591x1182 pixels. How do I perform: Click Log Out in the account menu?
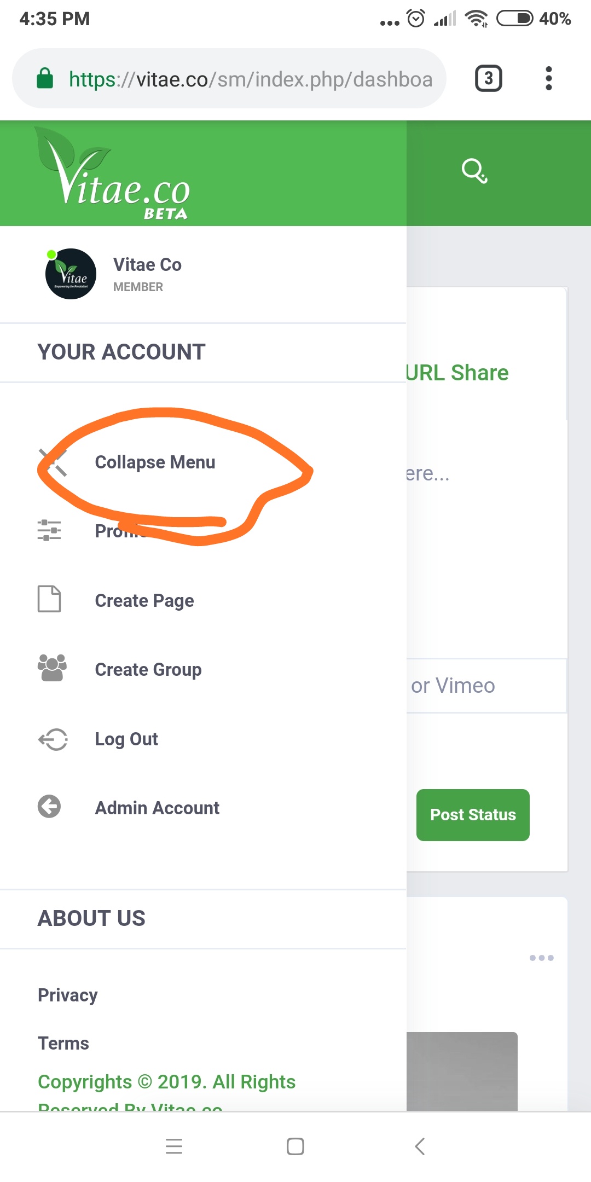point(126,739)
